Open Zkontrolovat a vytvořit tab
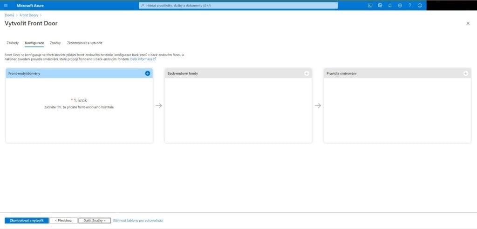 pyautogui.click(x=84, y=43)
